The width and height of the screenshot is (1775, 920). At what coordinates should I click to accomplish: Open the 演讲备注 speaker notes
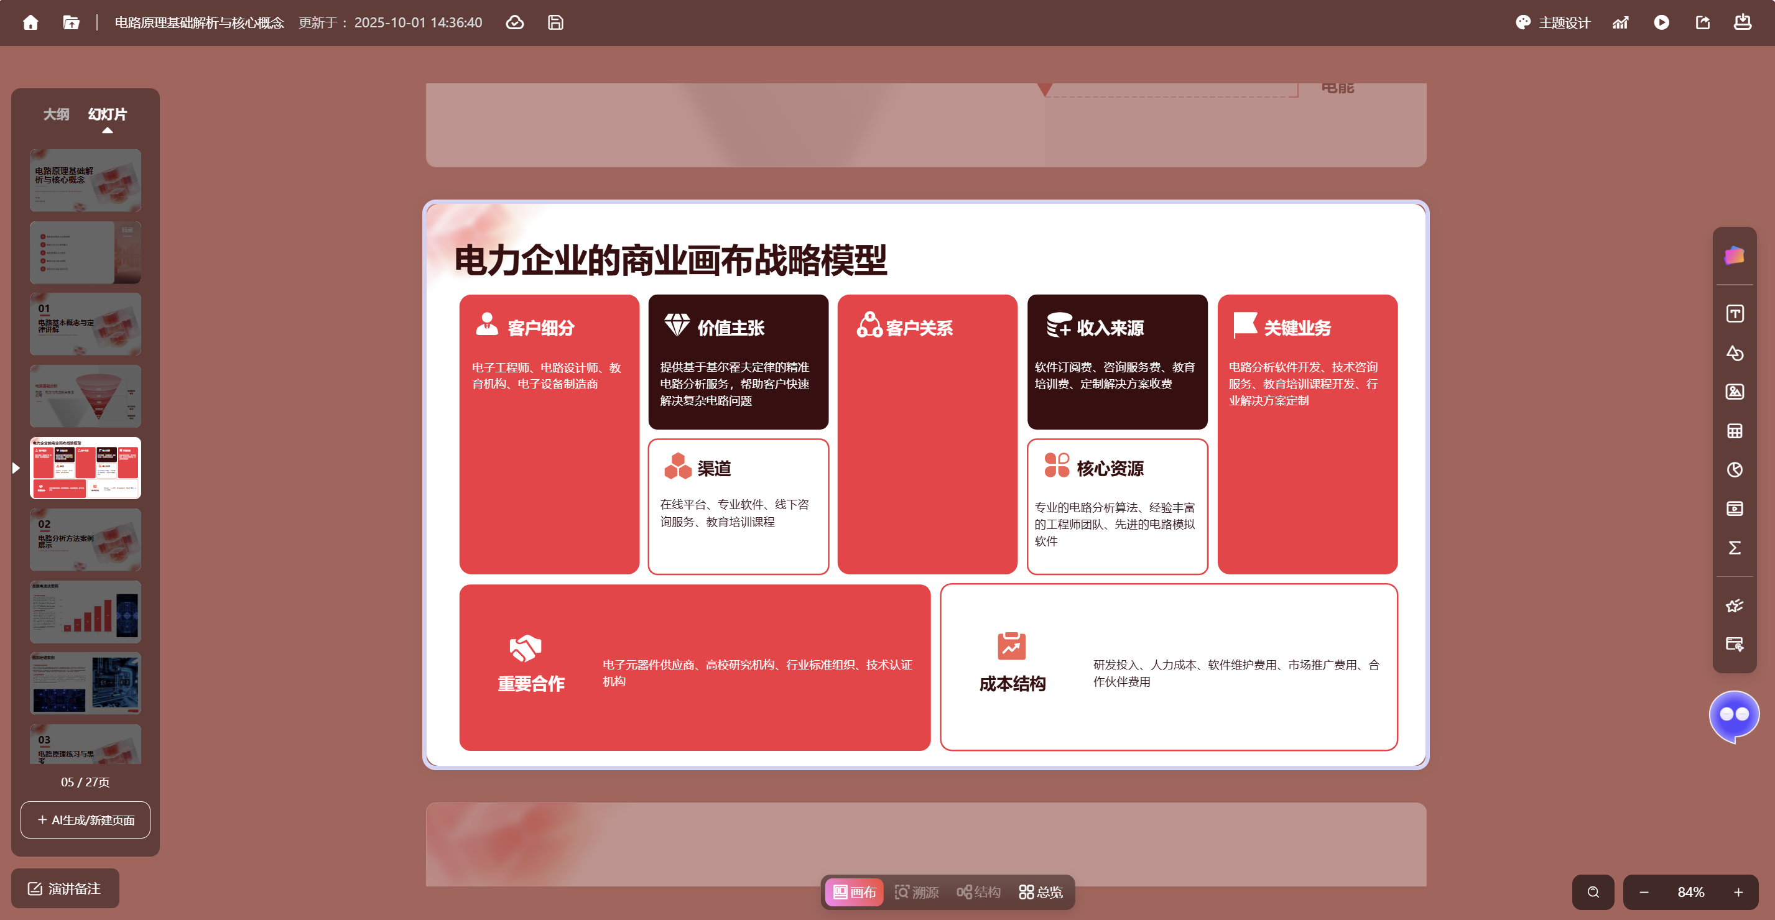pyautogui.click(x=65, y=889)
